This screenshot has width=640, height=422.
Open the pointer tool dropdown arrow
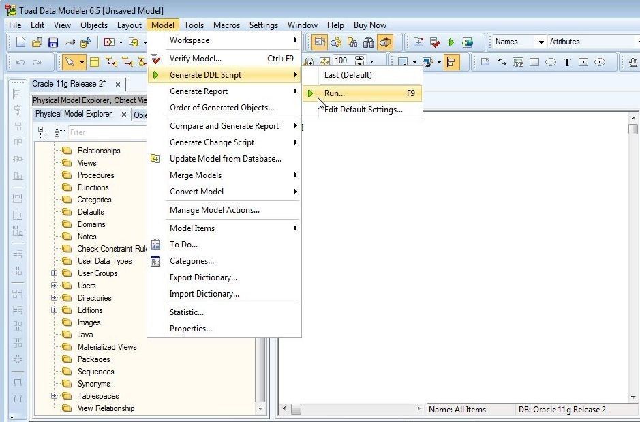(82, 62)
